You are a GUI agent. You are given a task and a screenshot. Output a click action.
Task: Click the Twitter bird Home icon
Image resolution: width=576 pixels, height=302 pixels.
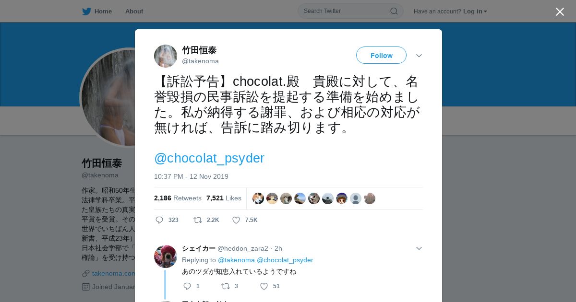pos(86,11)
